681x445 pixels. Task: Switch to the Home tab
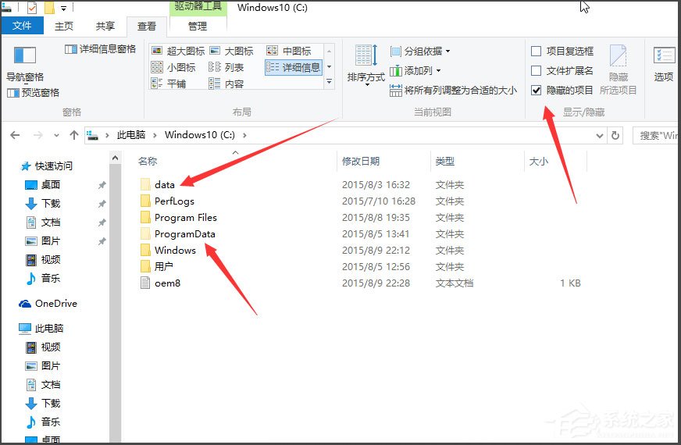coord(64,26)
